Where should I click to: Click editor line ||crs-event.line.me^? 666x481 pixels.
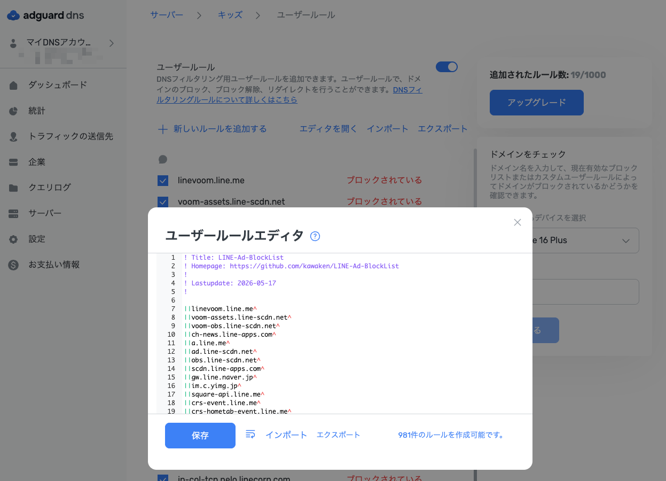tap(223, 403)
